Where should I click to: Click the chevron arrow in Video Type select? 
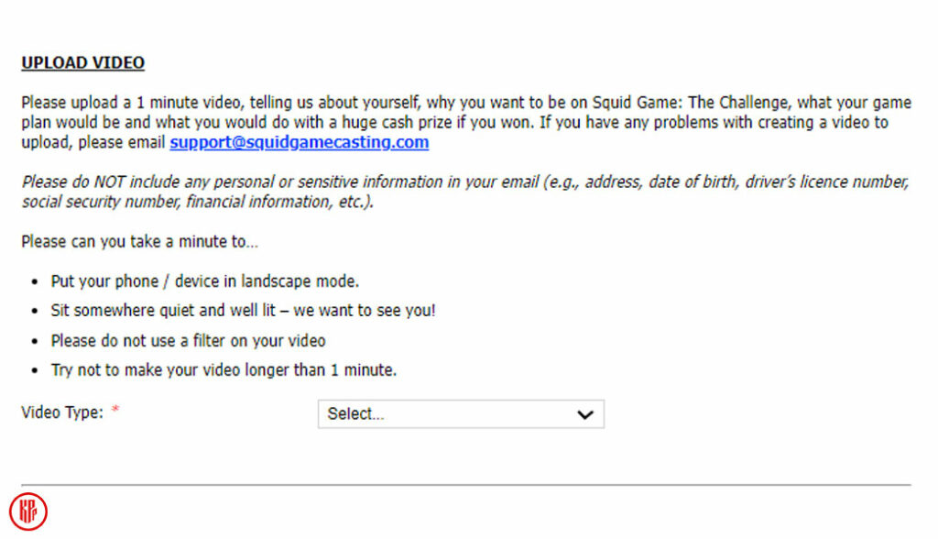584,414
